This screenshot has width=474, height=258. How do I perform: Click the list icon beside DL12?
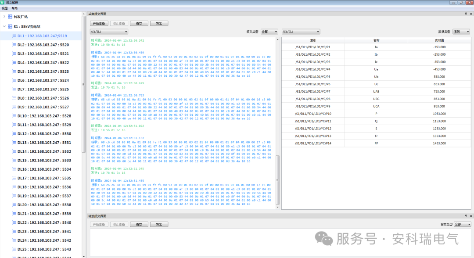click(14, 134)
